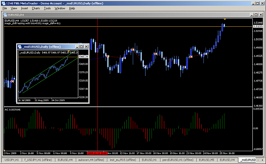This screenshot has height=164, width=266.
Task: Click the 17 Nov 00:00 date axis label
Action: coord(144,153)
